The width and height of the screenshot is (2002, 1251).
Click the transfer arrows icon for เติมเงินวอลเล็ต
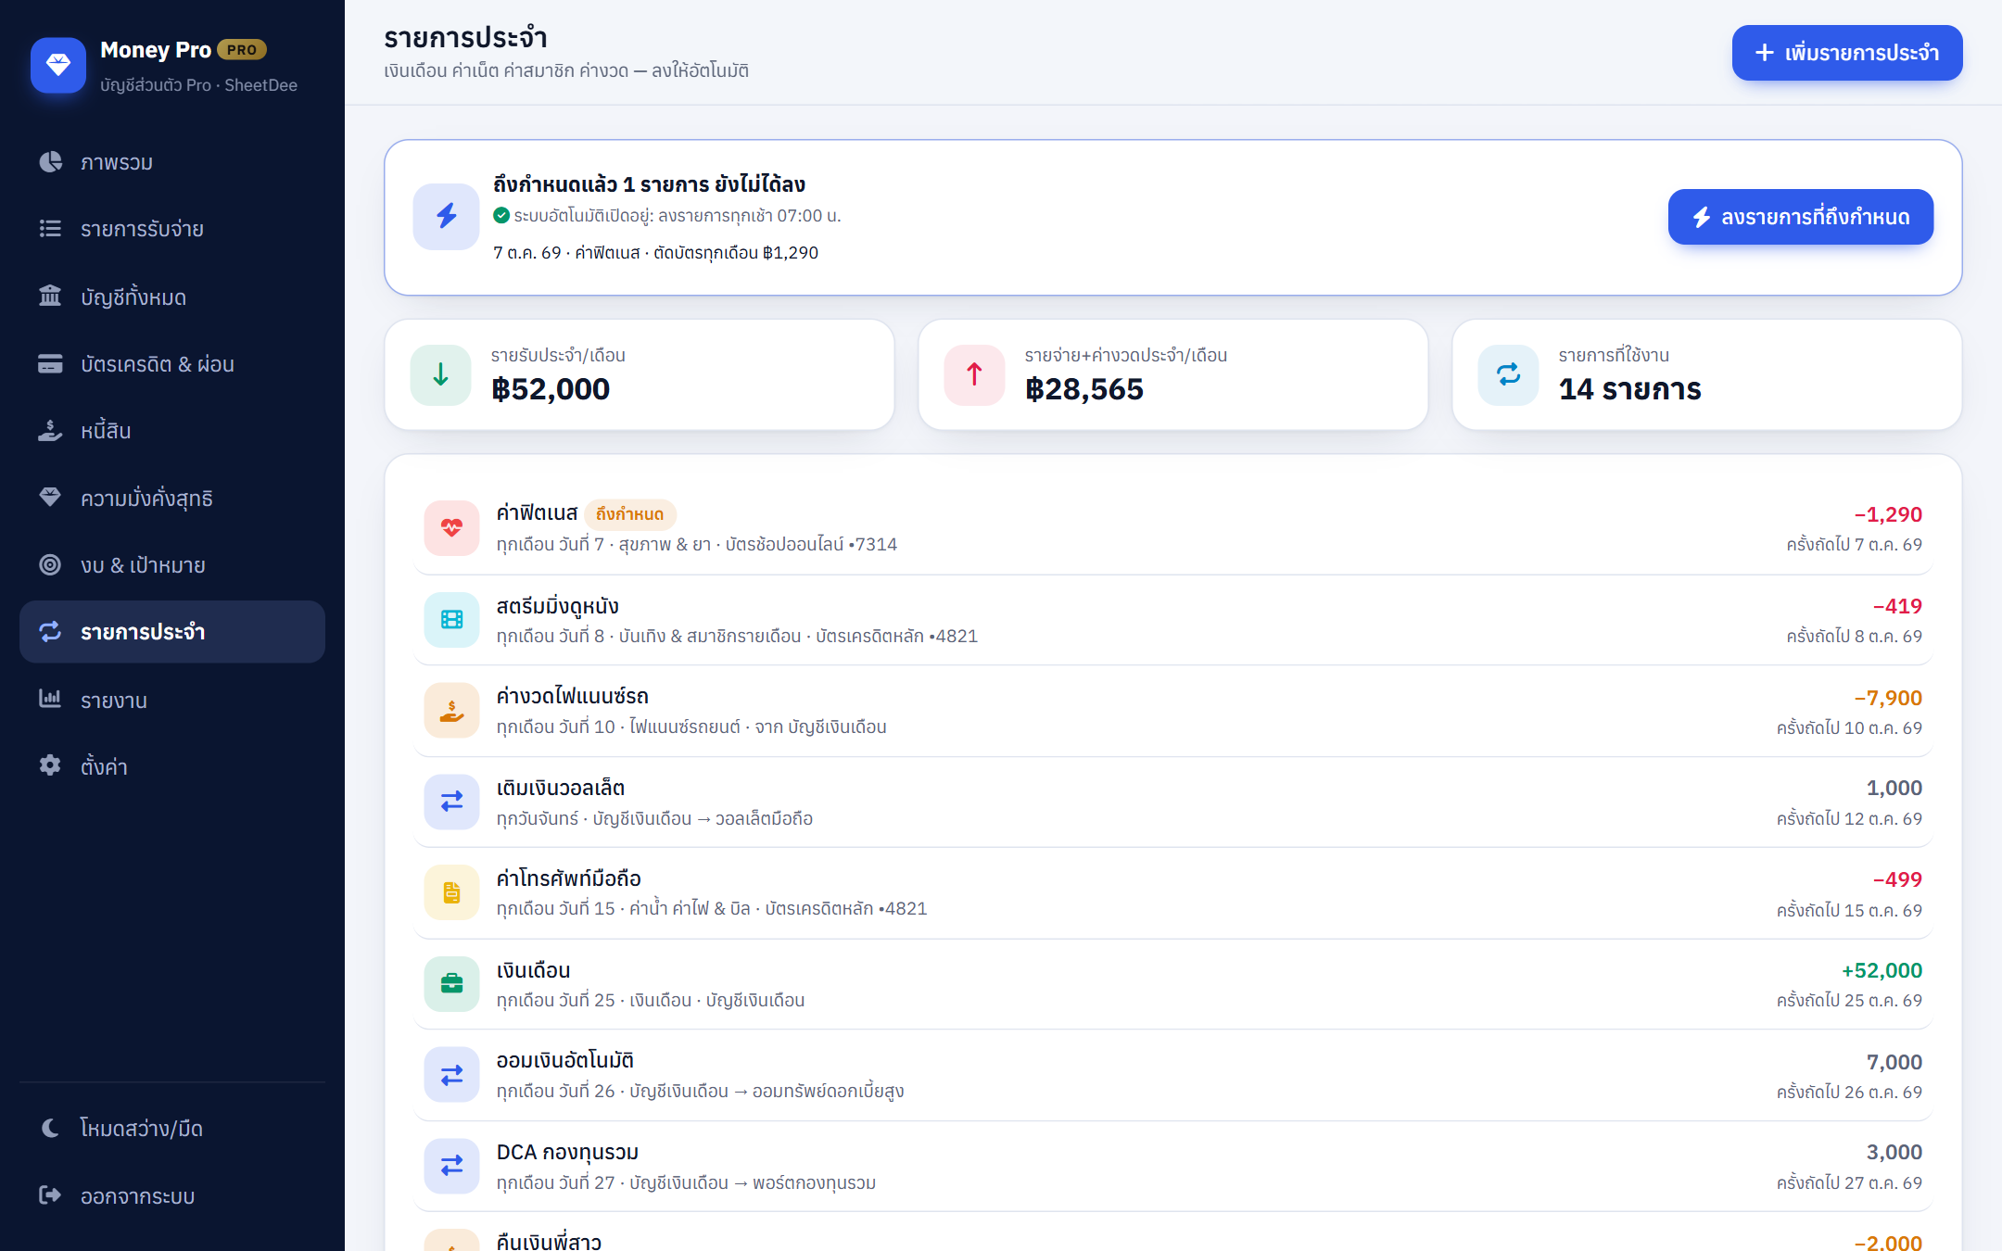point(451,802)
